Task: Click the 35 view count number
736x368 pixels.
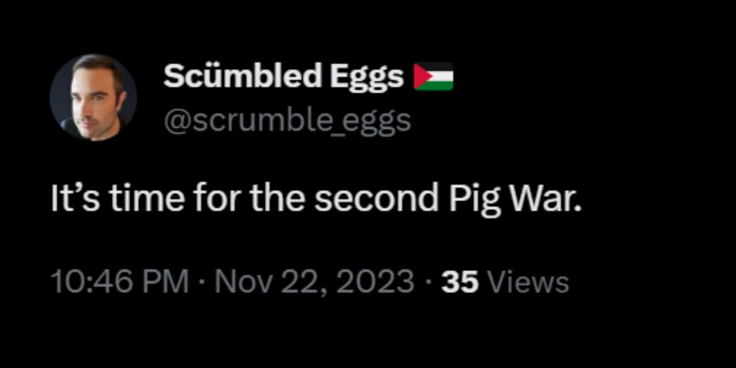Action: coord(460,282)
